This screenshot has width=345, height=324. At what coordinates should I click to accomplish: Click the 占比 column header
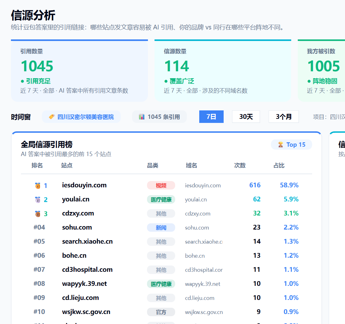click(x=279, y=165)
